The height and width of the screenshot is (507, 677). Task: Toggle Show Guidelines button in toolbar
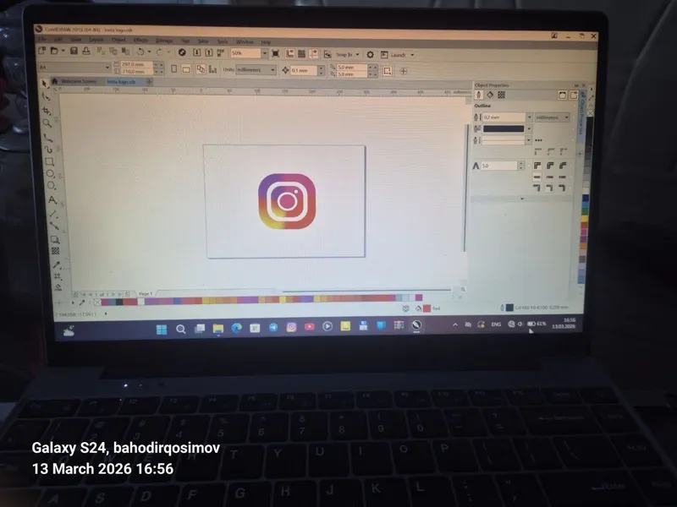(x=313, y=53)
